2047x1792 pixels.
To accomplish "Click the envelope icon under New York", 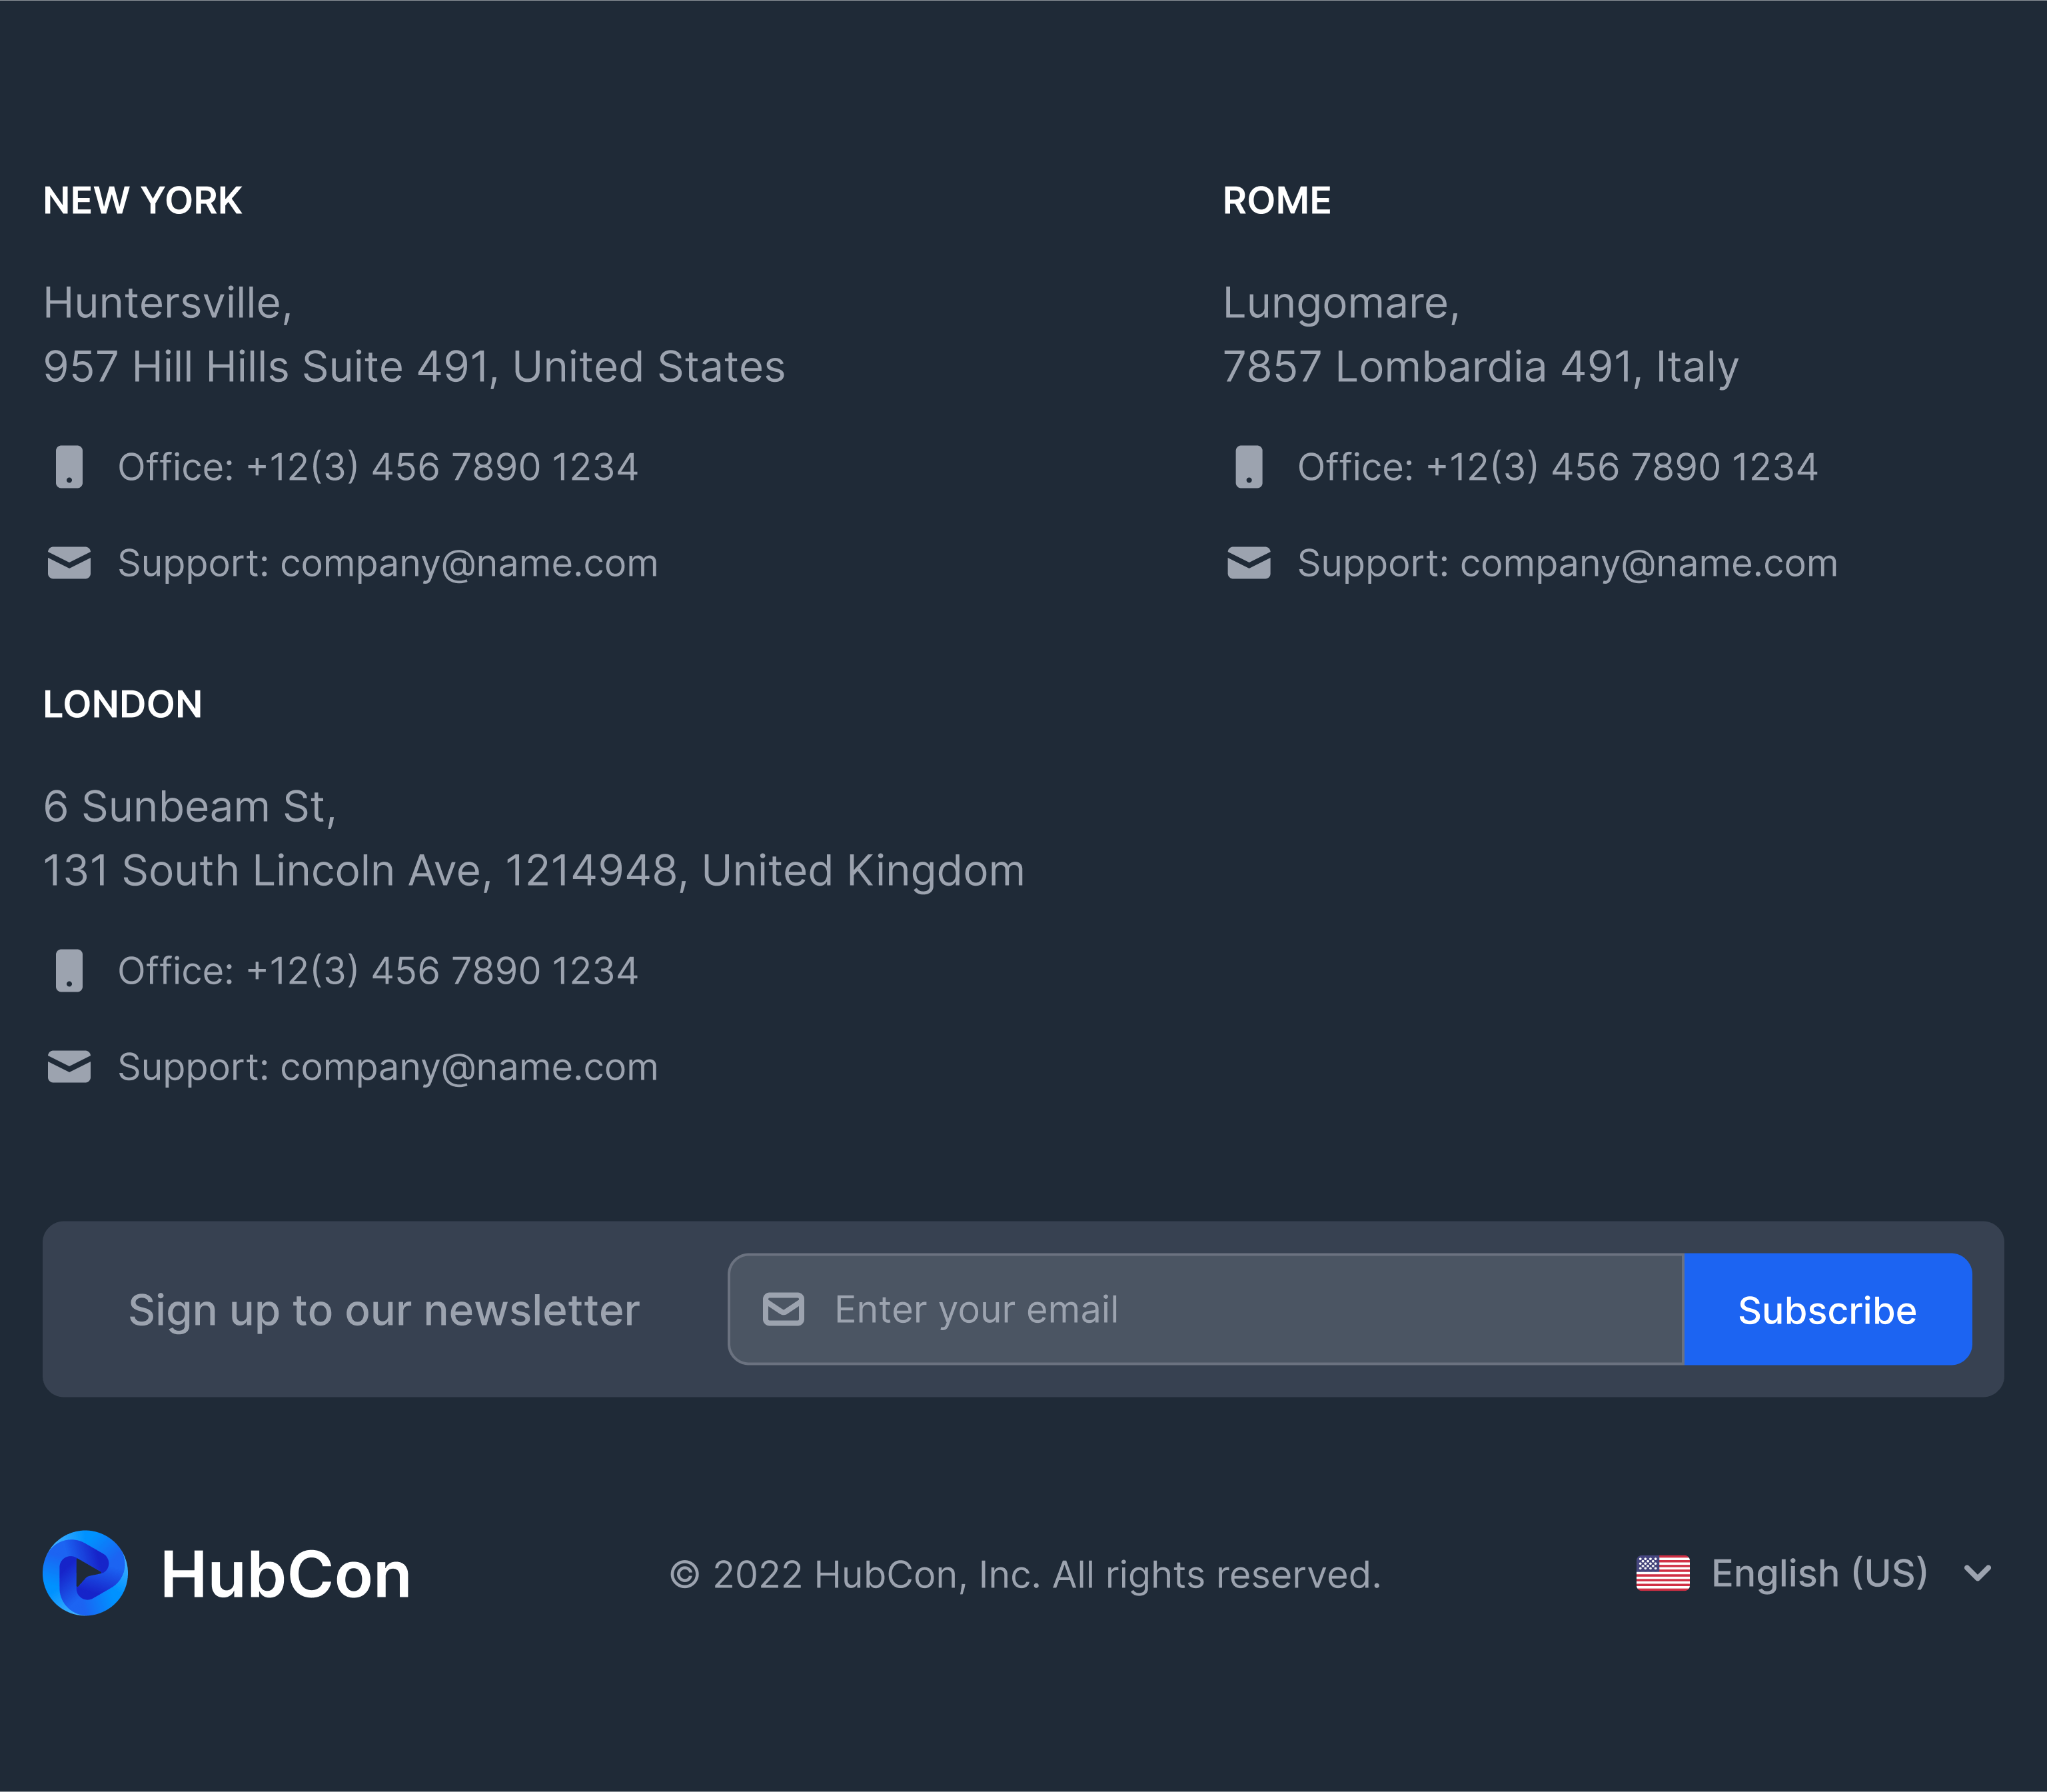I will click(x=69, y=563).
